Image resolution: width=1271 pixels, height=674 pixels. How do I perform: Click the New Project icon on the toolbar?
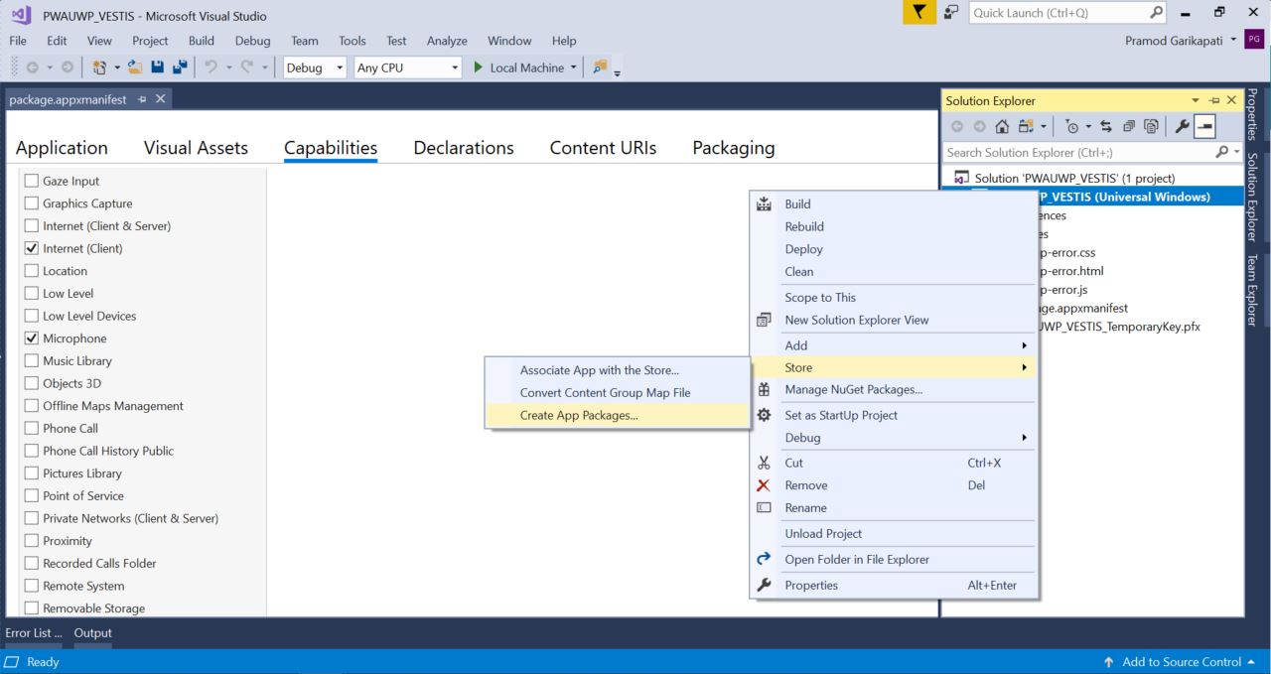click(101, 66)
